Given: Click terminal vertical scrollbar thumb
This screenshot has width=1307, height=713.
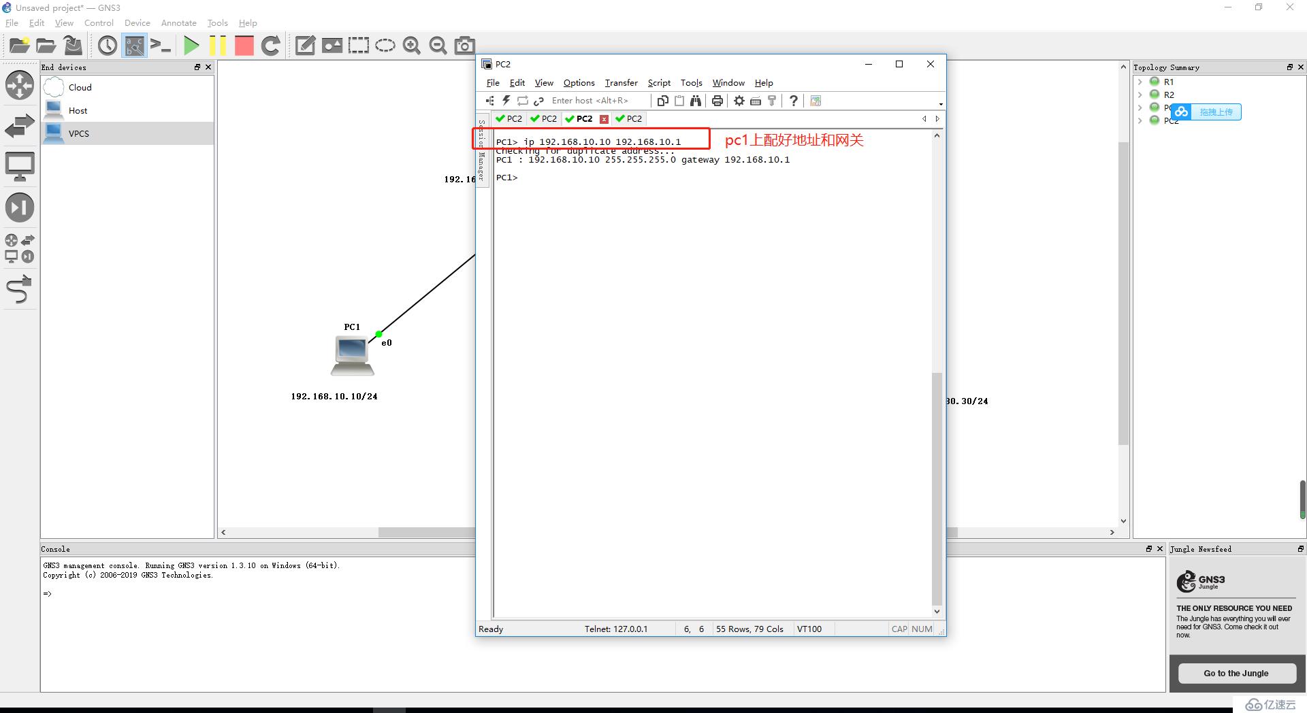Looking at the screenshot, I should 937,488.
